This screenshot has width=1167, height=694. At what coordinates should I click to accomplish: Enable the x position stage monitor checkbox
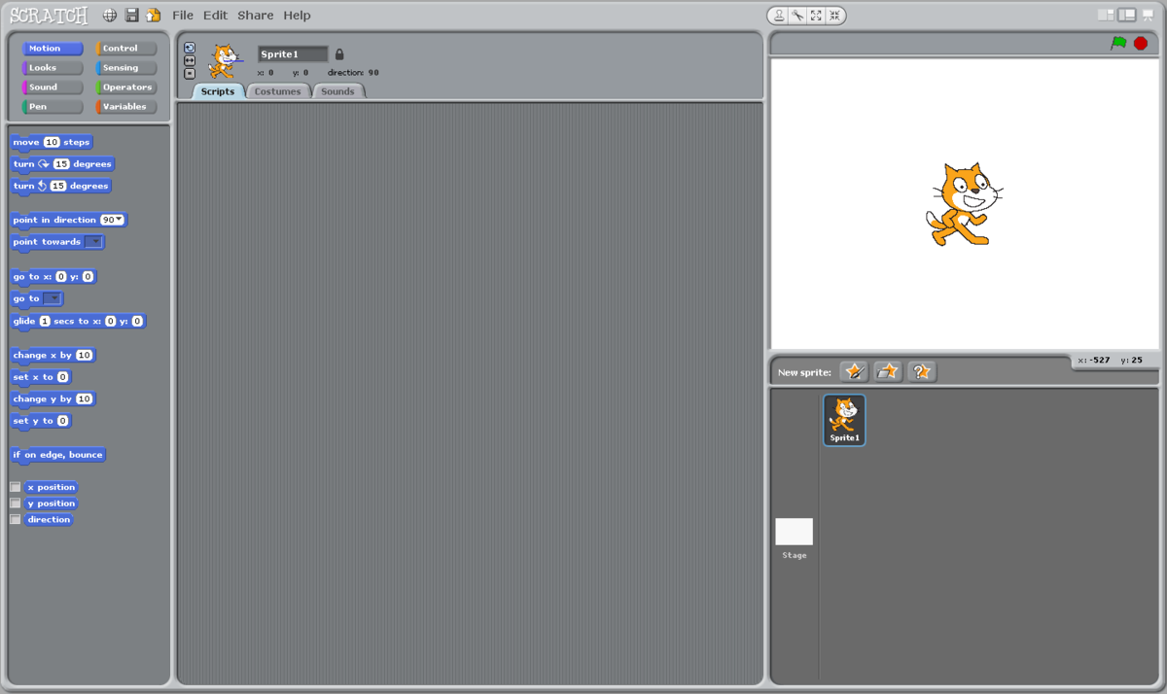point(16,487)
